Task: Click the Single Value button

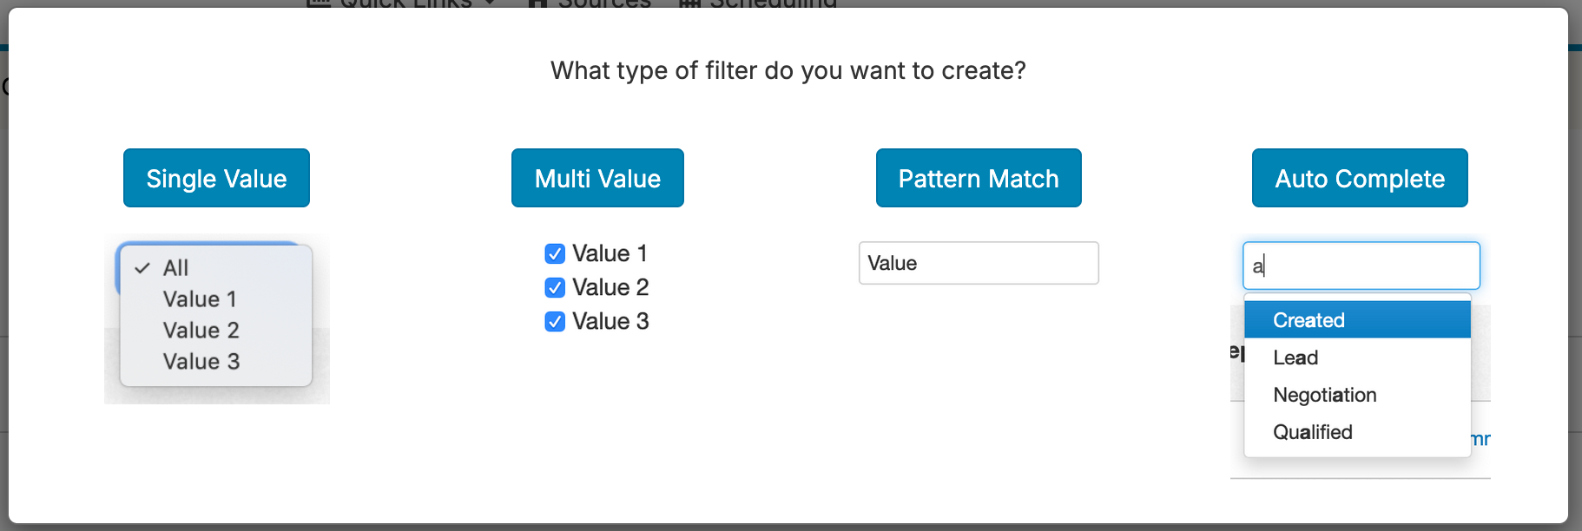Action: [x=216, y=178]
